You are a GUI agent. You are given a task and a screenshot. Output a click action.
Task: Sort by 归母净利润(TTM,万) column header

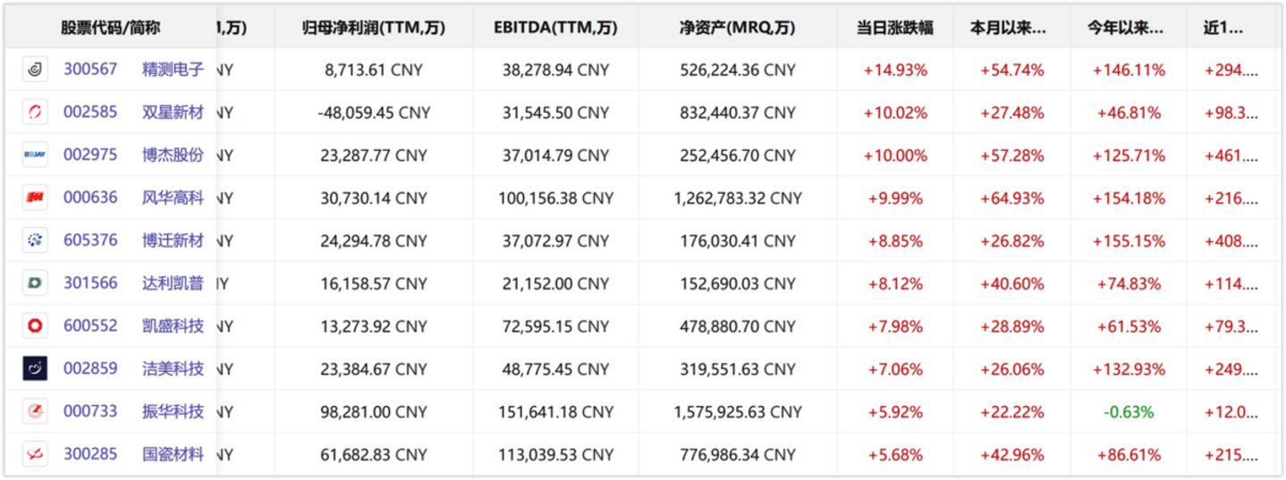[374, 28]
